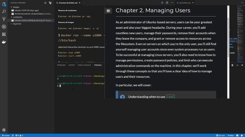Click '//bin/bash' text in the preview

67,40
